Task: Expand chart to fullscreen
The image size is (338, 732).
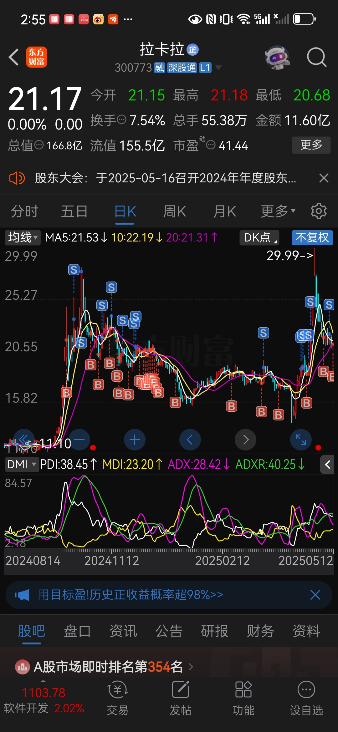Action: click(x=301, y=440)
